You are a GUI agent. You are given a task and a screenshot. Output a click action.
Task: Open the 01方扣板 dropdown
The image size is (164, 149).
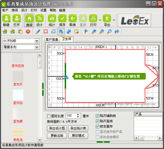click(x=37, y=41)
